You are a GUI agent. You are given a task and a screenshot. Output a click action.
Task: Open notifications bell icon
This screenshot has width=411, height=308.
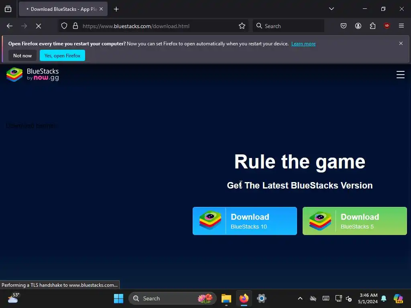(384, 298)
